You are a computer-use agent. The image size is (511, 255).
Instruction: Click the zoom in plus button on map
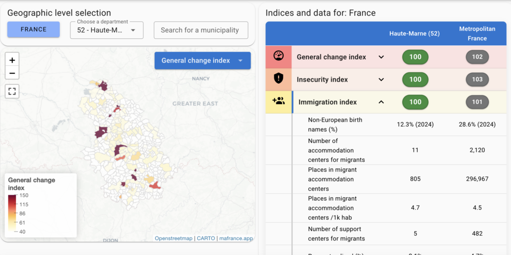(x=12, y=60)
